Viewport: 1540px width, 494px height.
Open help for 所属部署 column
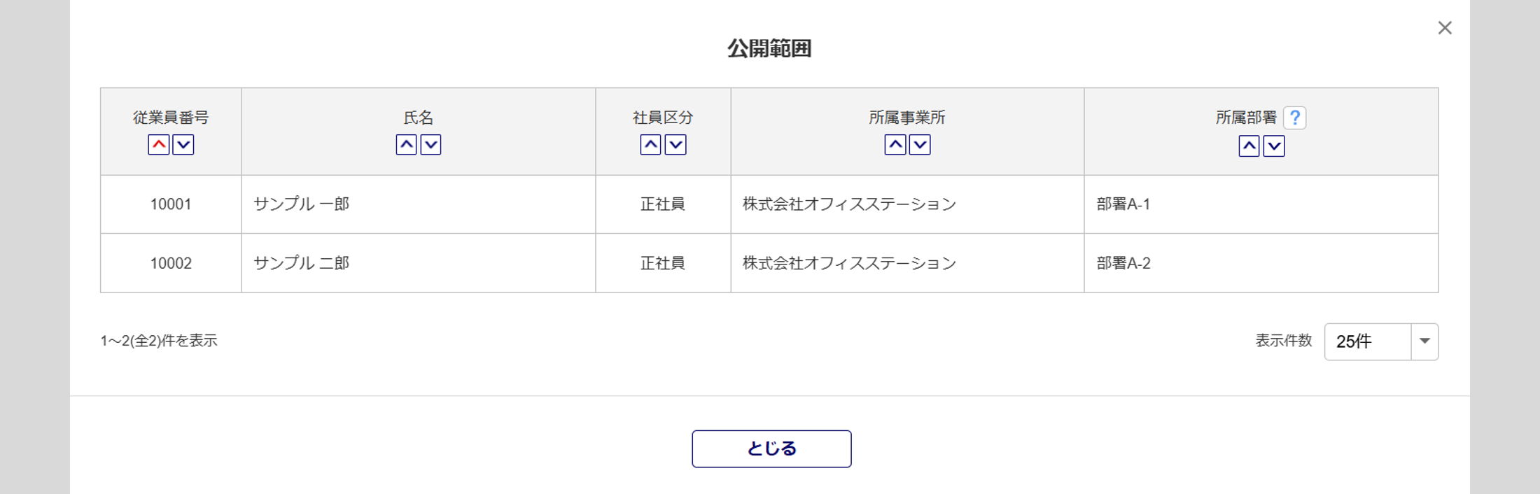pyautogui.click(x=1295, y=118)
